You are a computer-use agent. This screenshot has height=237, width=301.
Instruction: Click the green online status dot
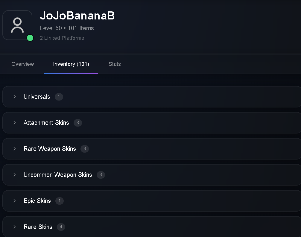(x=30, y=38)
